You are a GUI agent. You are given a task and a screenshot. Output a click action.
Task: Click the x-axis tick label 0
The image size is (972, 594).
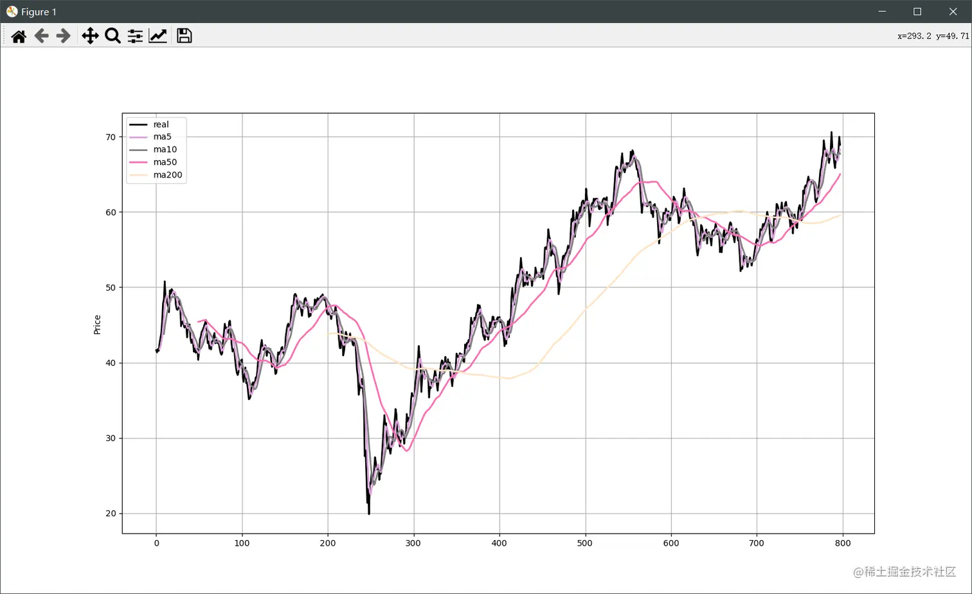tap(156, 543)
